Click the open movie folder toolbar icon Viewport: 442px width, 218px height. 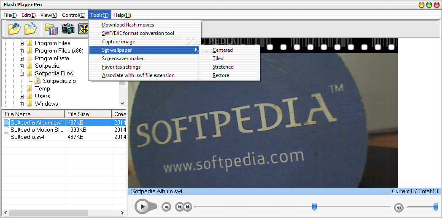pyautogui.click(x=15, y=29)
